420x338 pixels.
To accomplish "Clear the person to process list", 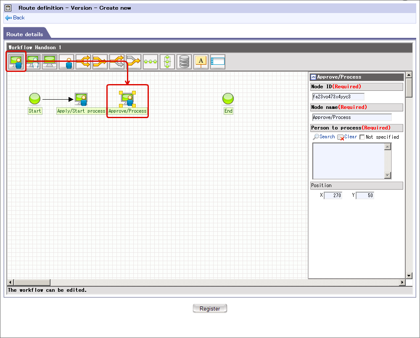I will (351, 137).
